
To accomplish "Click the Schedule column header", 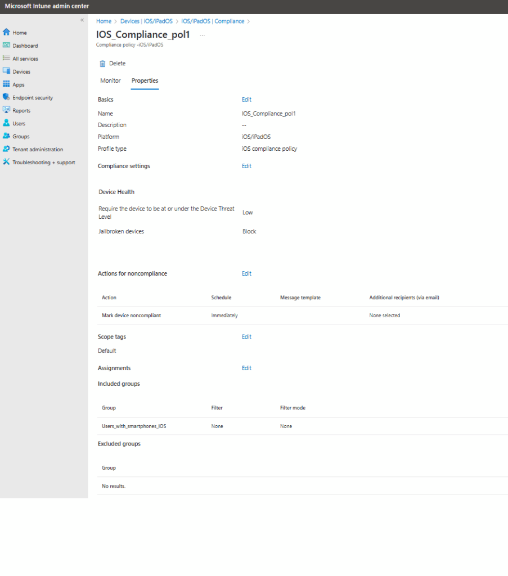I will pyautogui.click(x=221, y=298).
